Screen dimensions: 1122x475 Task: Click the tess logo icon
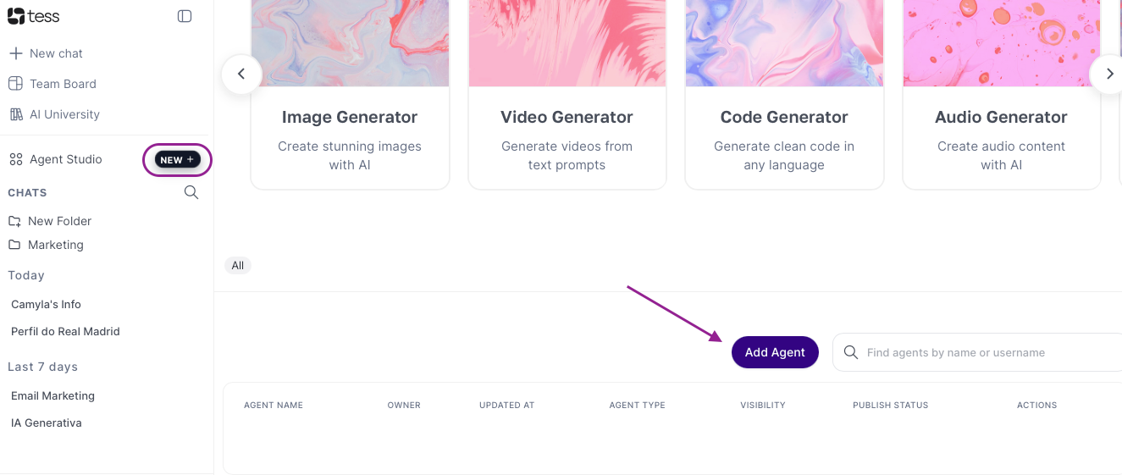click(x=16, y=16)
